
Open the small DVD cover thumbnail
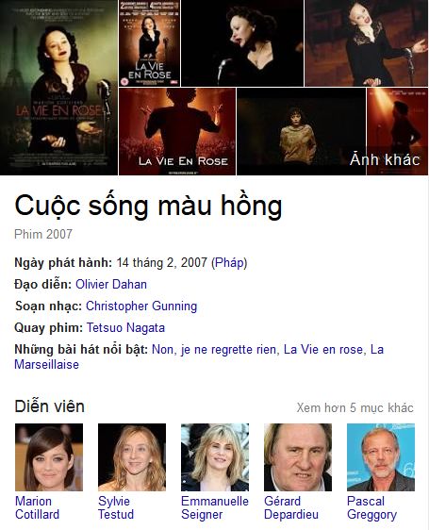click(149, 43)
